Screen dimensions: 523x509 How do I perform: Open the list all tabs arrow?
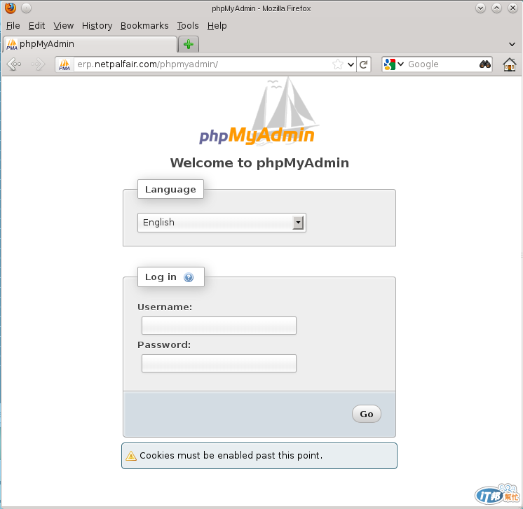512,44
